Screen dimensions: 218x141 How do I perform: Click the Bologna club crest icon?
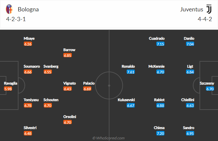coord(10,9)
